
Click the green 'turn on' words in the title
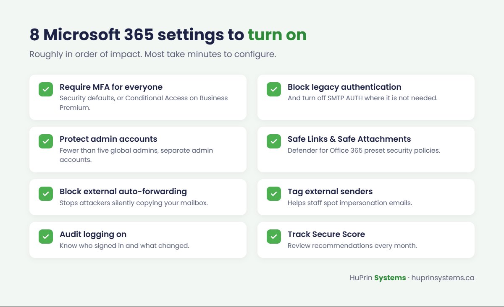(x=277, y=35)
